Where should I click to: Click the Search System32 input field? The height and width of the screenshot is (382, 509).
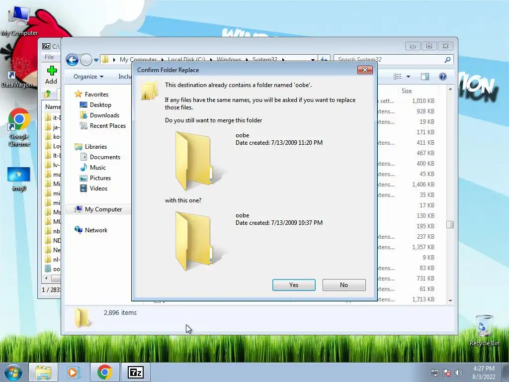[x=390, y=60]
